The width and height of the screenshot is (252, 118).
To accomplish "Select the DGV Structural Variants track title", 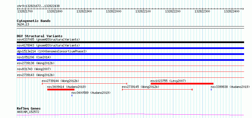I will tap(40, 36).
